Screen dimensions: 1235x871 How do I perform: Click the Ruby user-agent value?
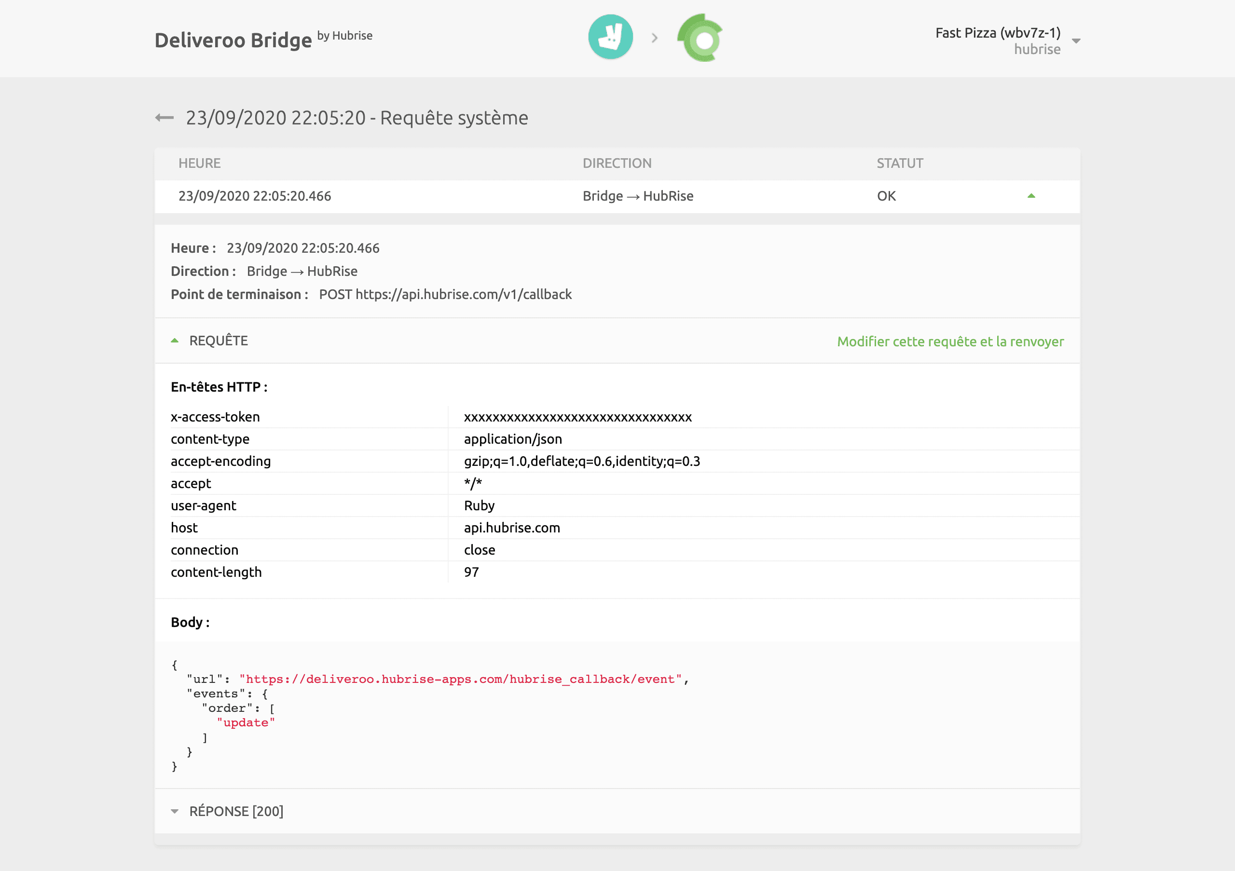tap(479, 506)
